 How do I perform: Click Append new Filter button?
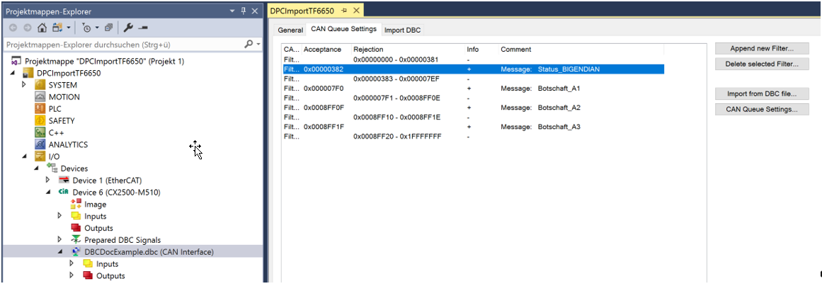(x=762, y=49)
